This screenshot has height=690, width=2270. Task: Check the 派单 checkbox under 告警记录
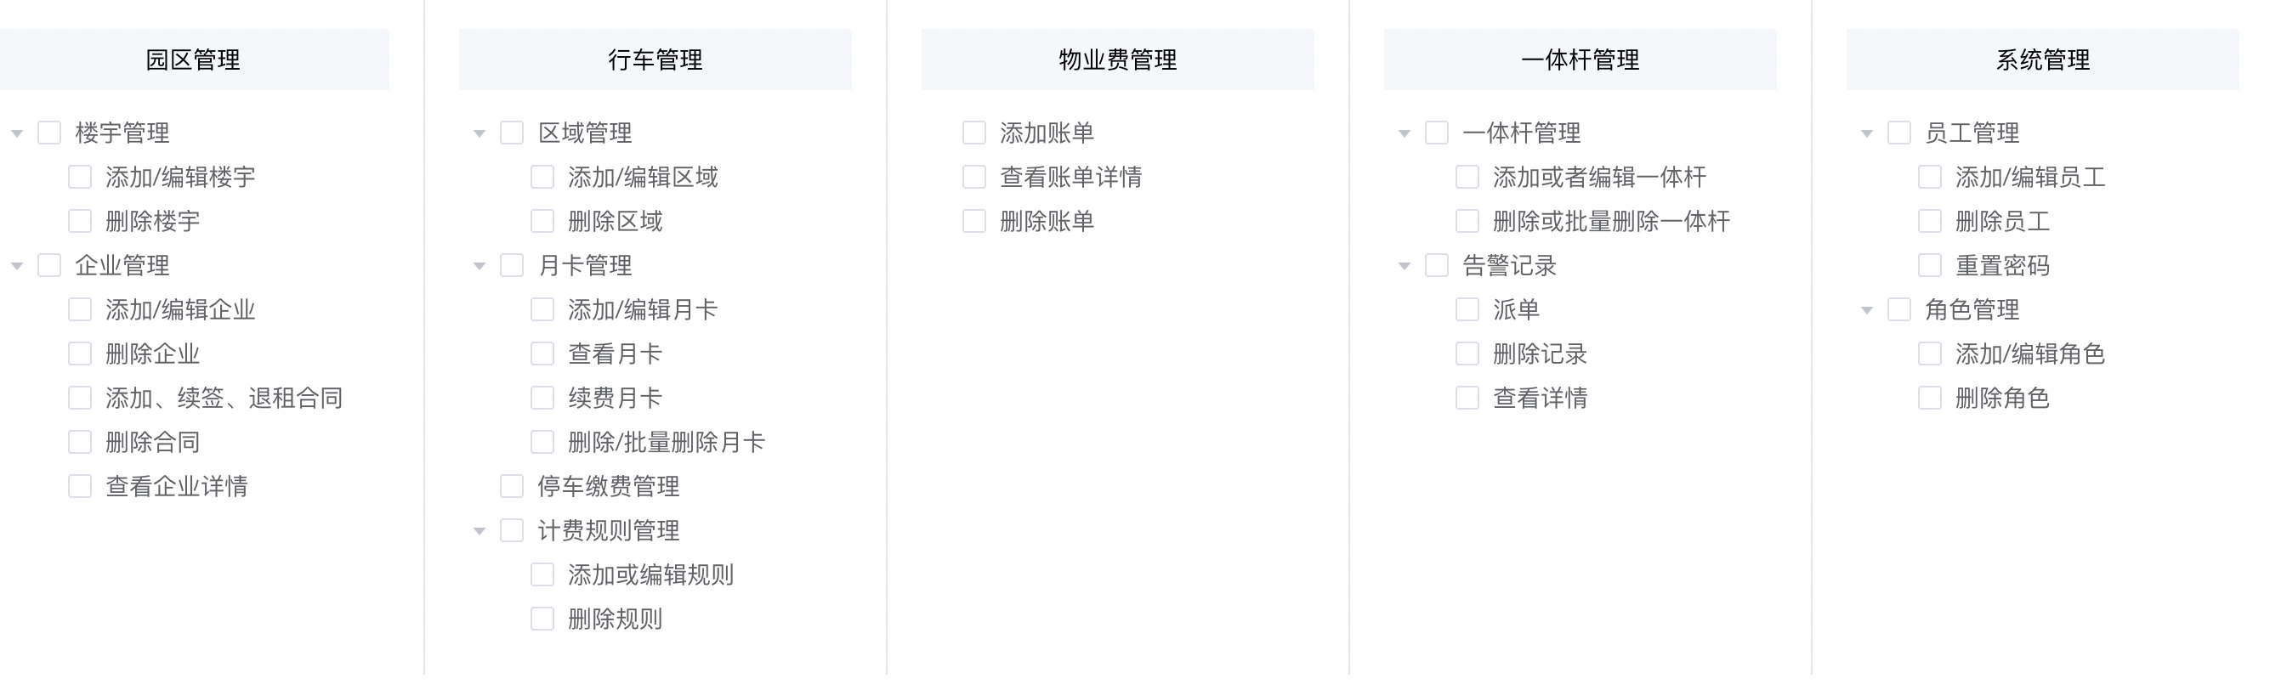[x=1467, y=309]
